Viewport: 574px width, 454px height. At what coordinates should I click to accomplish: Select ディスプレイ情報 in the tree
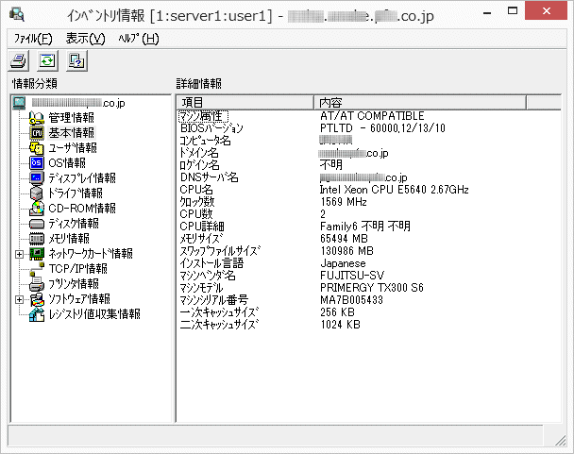82,178
